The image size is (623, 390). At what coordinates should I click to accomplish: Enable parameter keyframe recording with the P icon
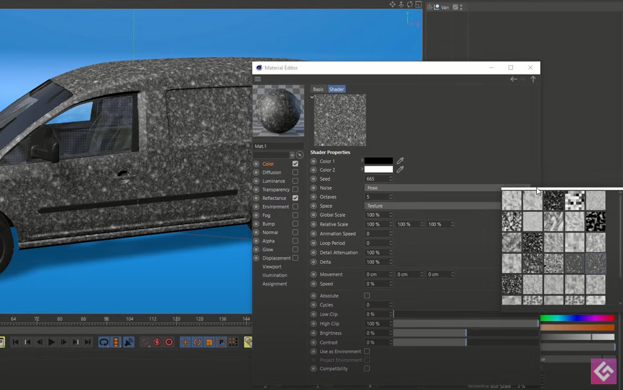[x=222, y=342]
